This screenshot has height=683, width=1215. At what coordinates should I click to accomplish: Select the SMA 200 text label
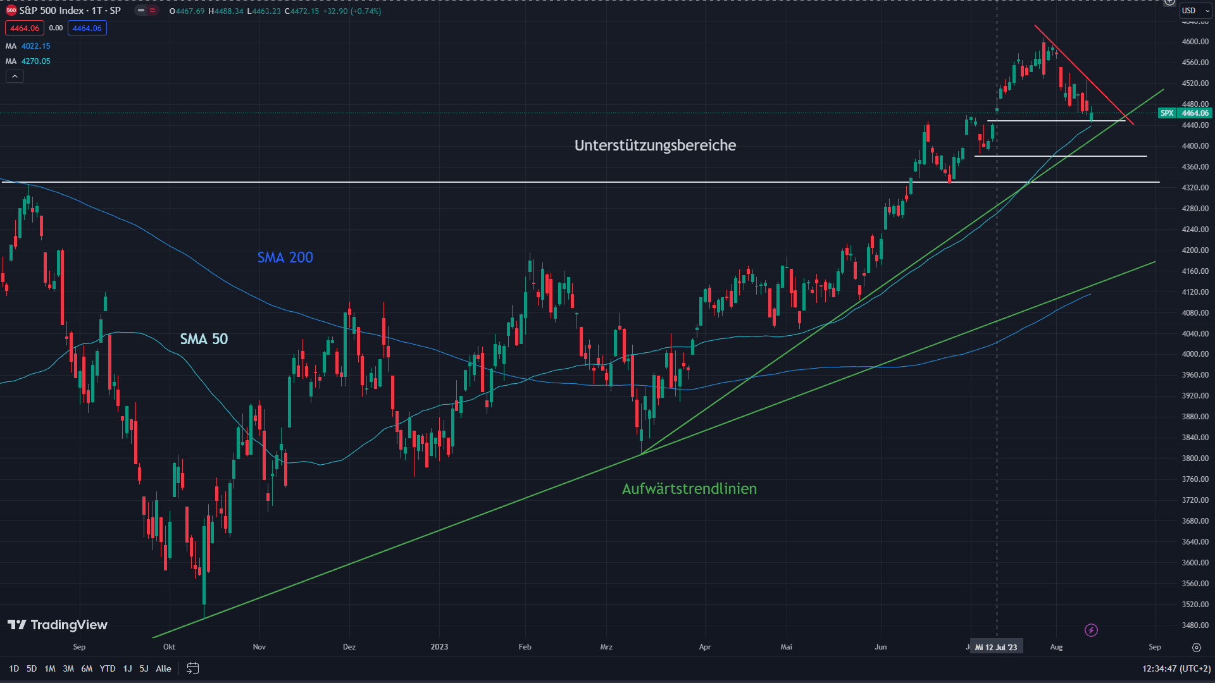click(x=285, y=257)
